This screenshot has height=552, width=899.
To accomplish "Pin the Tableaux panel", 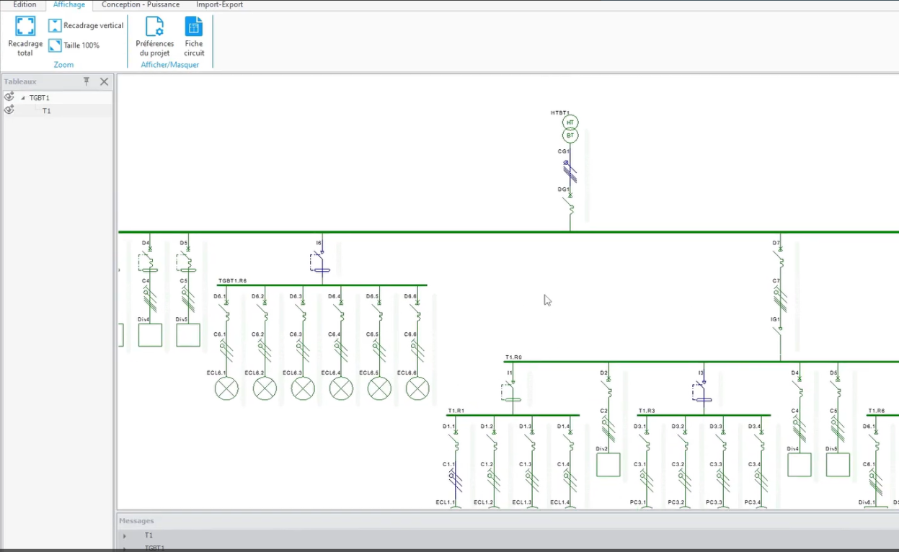I will point(87,81).
